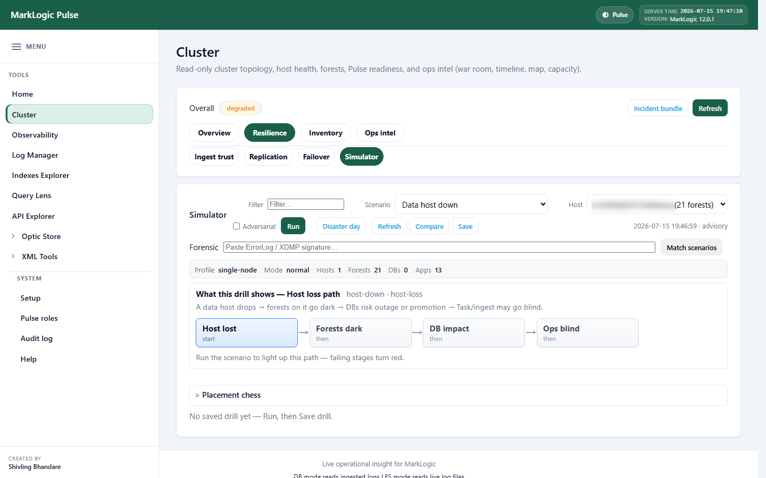This screenshot has height=478, width=766.
Task: Click the DBs 0 stat
Action: coord(398,270)
